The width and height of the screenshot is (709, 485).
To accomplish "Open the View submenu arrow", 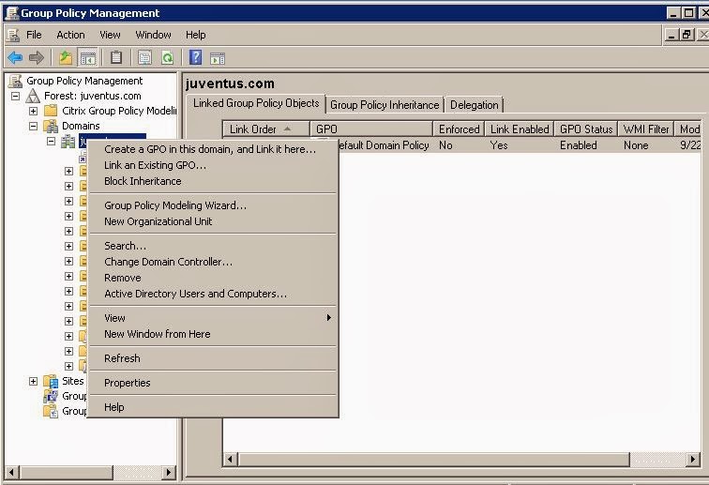I will point(329,318).
